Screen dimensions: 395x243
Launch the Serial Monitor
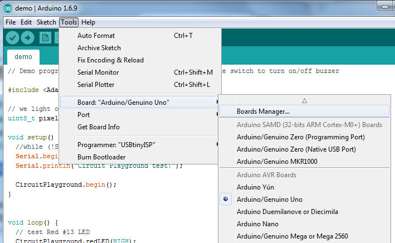98,72
